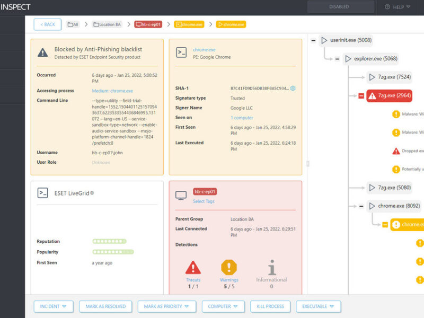Click the Potentially unwanted warning icon in tree
Viewport: 424px width, 318px height.
click(x=396, y=170)
